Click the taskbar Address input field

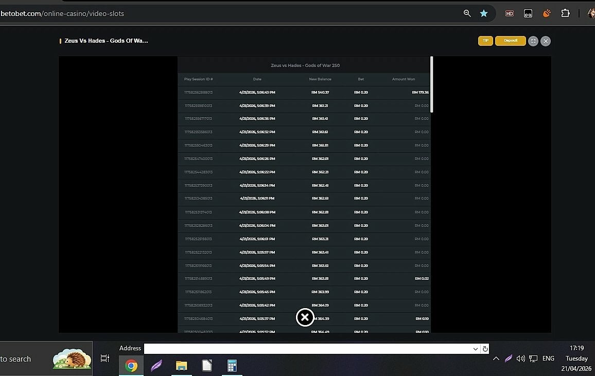click(309, 349)
